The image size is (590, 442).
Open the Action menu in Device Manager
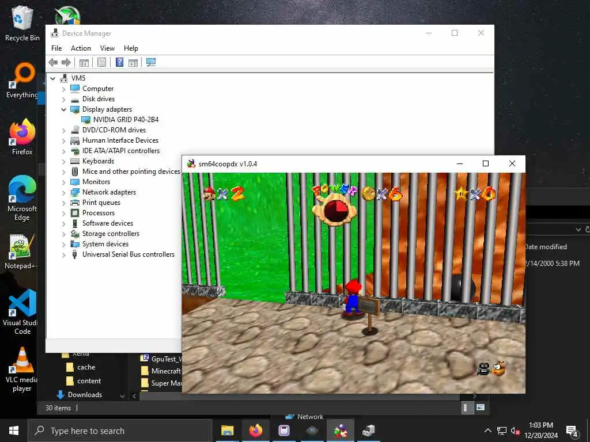(81, 48)
